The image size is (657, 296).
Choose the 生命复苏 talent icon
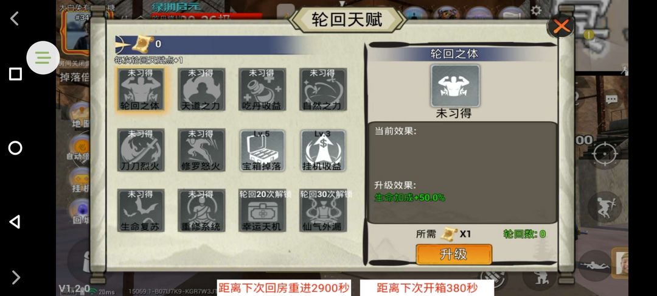[141, 211]
